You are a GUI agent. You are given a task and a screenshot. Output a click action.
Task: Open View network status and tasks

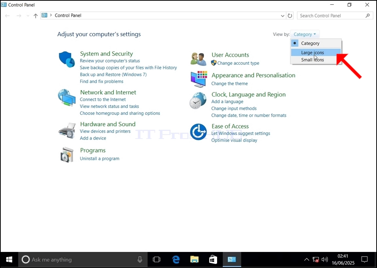coord(109,106)
